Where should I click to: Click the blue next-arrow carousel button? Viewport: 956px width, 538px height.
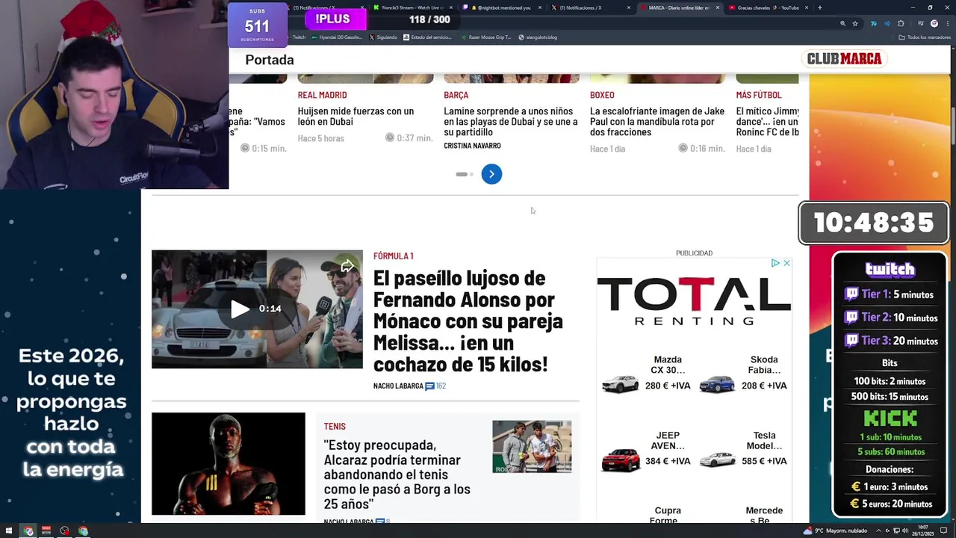(491, 174)
